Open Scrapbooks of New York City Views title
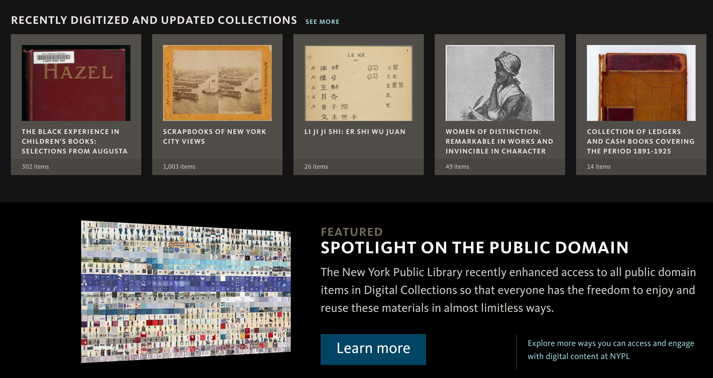This screenshot has width=713, height=378. pyautogui.click(x=214, y=136)
